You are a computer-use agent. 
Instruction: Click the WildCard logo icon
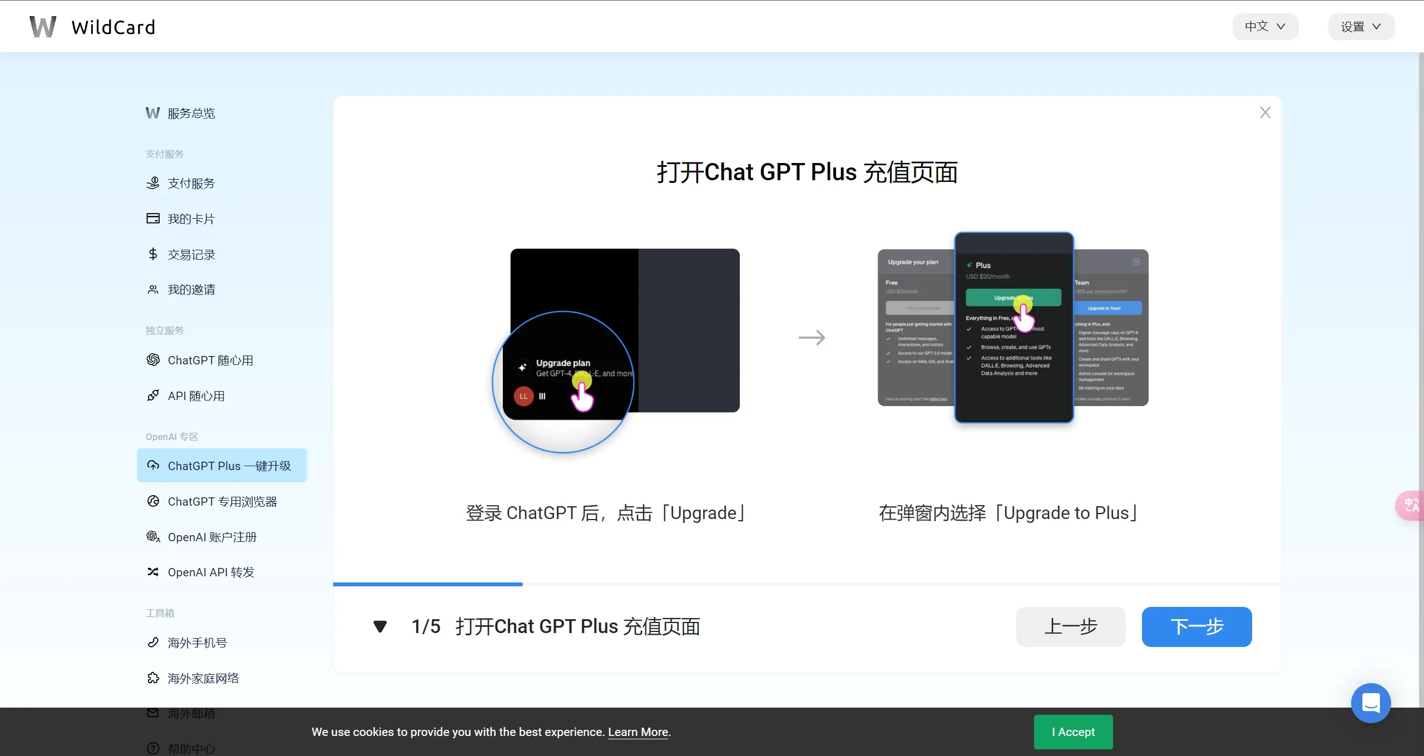pyautogui.click(x=43, y=27)
